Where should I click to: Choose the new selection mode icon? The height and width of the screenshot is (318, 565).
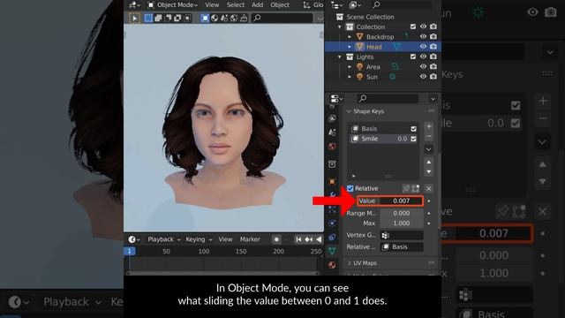[x=148, y=18]
